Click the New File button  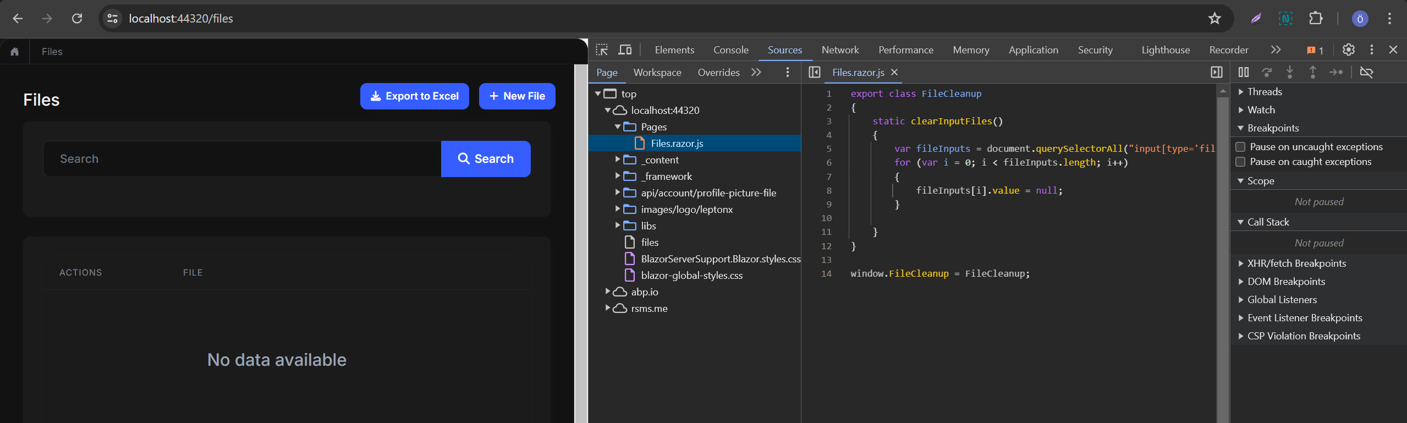516,96
